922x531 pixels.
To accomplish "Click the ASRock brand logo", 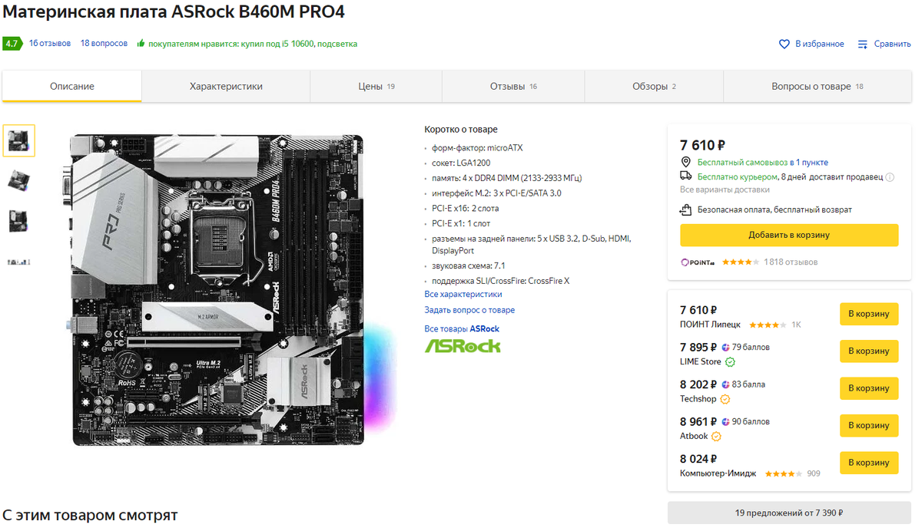I will [x=463, y=346].
